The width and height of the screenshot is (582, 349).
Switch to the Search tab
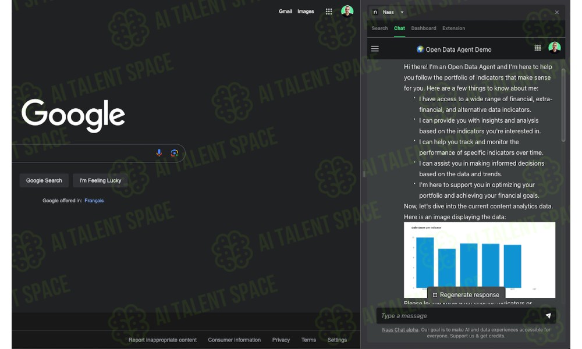coord(379,28)
